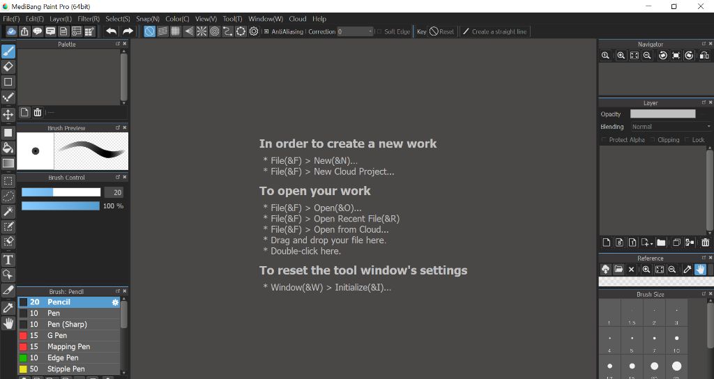Open the Correction value dropdown
The height and width of the screenshot is (379, 714).
click(355, 31)
